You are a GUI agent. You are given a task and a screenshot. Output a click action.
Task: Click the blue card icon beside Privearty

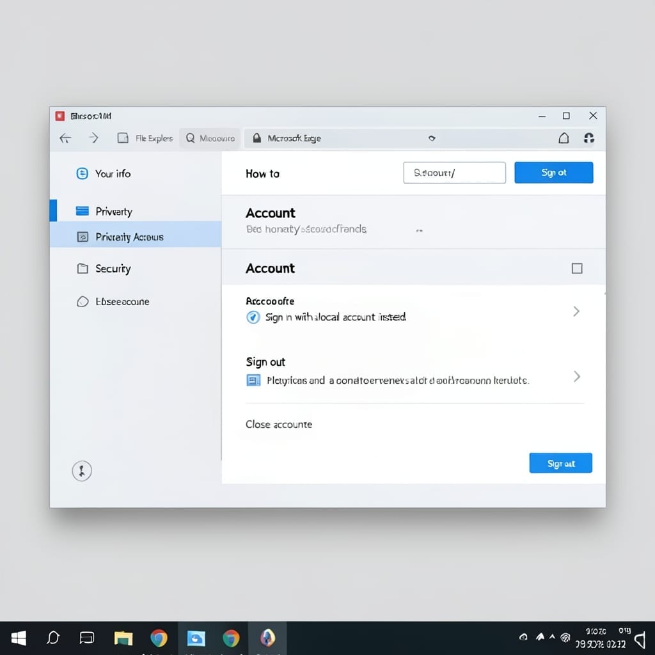[83, 211]
